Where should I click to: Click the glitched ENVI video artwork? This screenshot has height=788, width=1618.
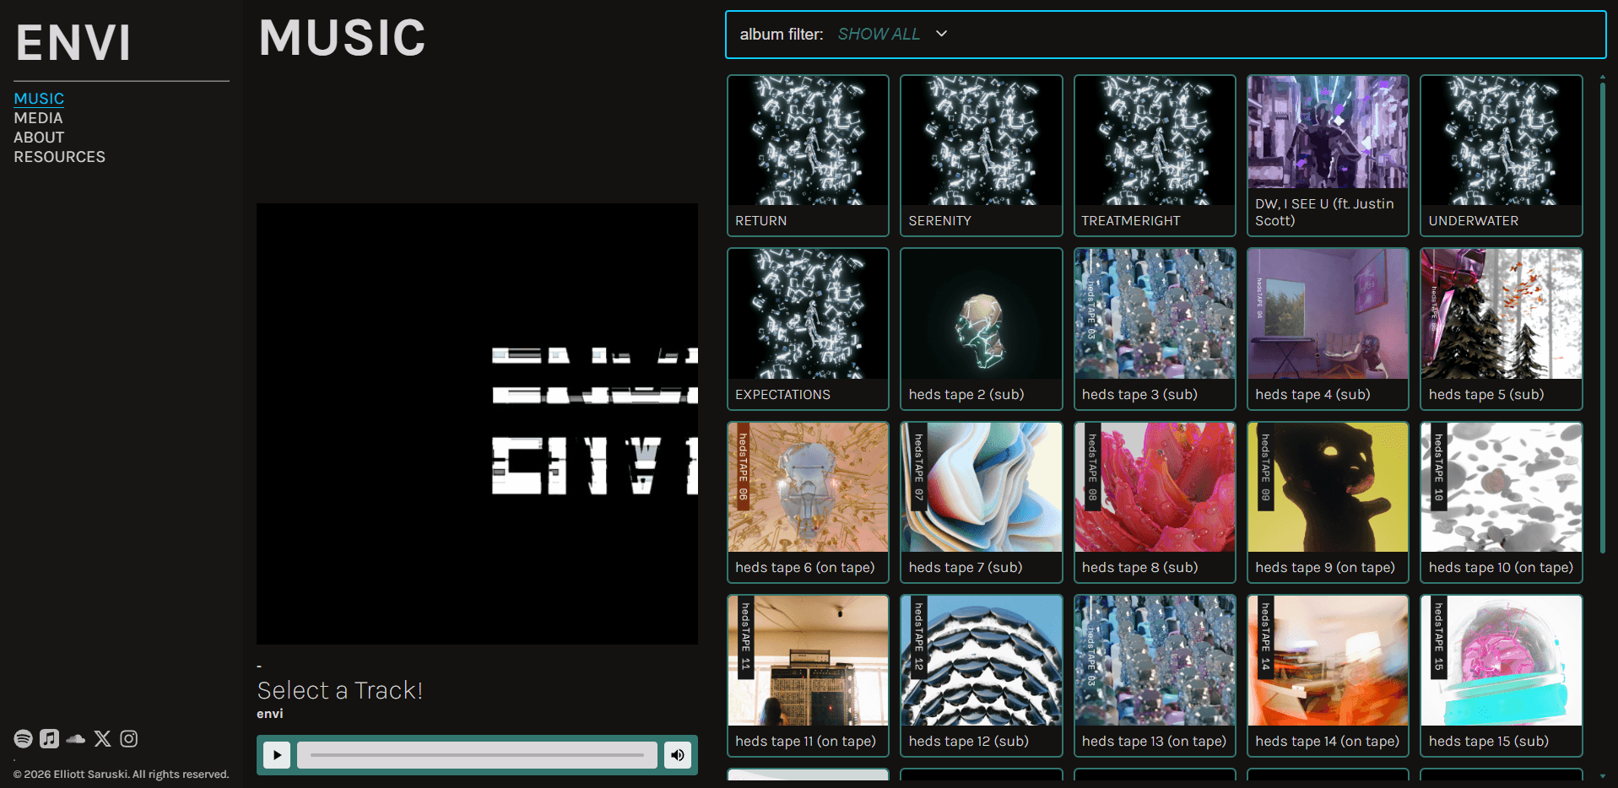click(477, 424)
